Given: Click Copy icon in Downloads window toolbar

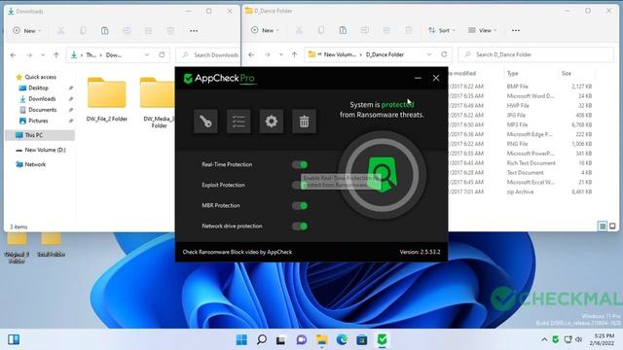Looking at the screenshot, I should pyautogui.click(x=83, y=30).
